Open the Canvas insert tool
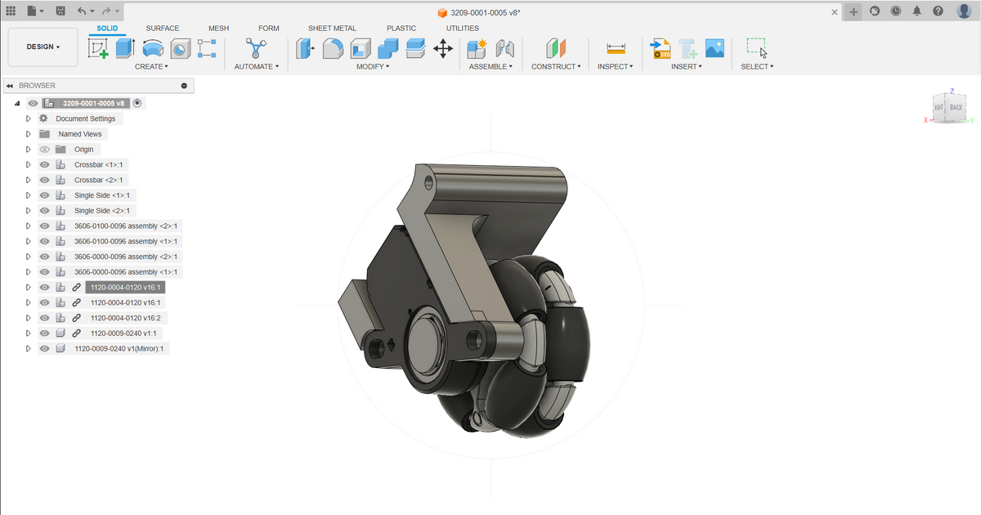The height and width of the screenshot is (515, 981). pos(714,49)
